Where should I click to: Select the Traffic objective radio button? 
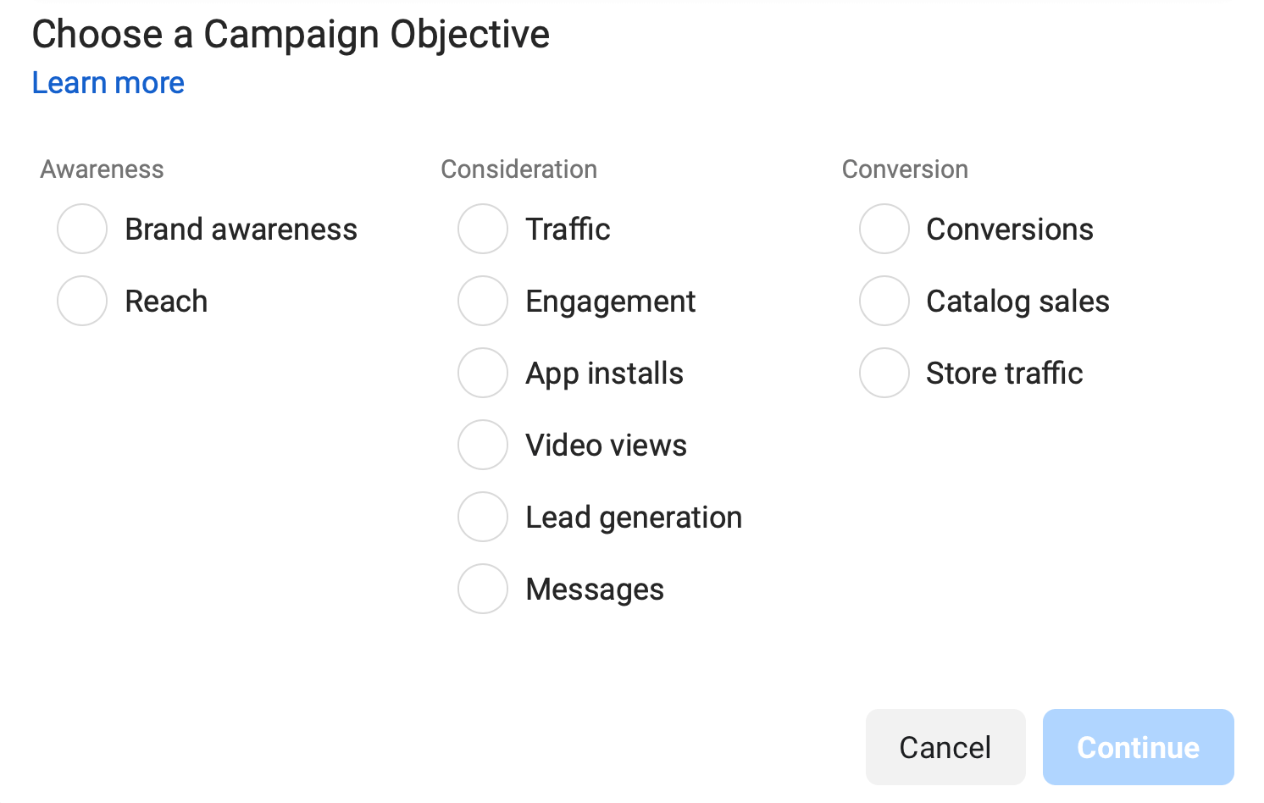[x=483, y=229]
